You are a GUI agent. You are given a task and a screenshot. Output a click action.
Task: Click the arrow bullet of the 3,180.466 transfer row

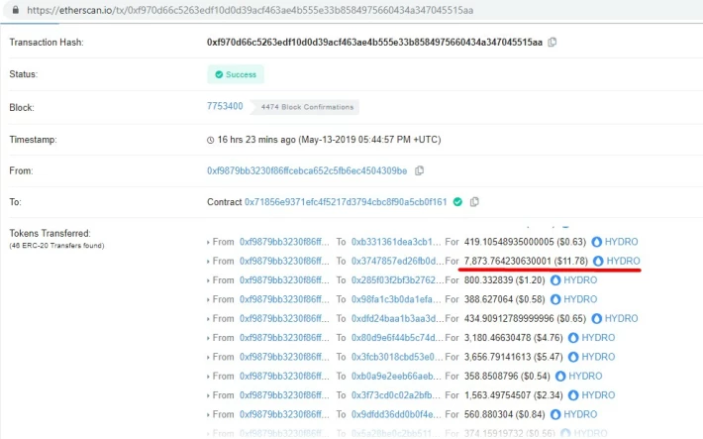(x=208, y=338)
